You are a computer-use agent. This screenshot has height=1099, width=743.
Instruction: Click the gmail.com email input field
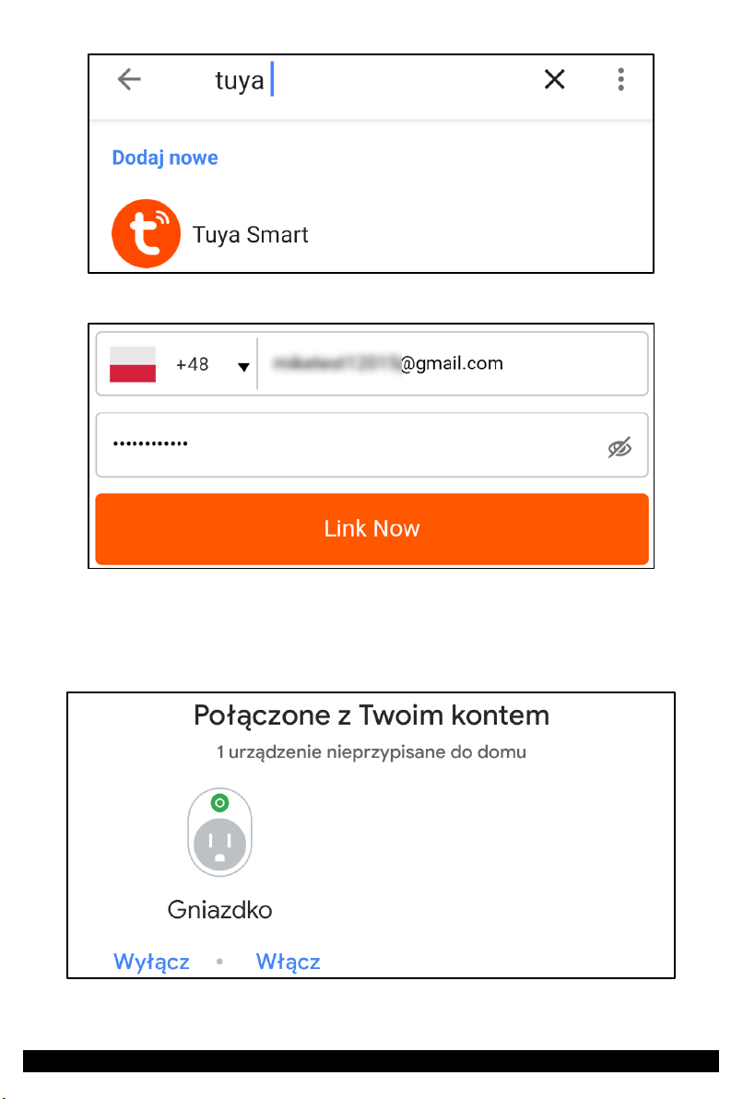point(452,363)
